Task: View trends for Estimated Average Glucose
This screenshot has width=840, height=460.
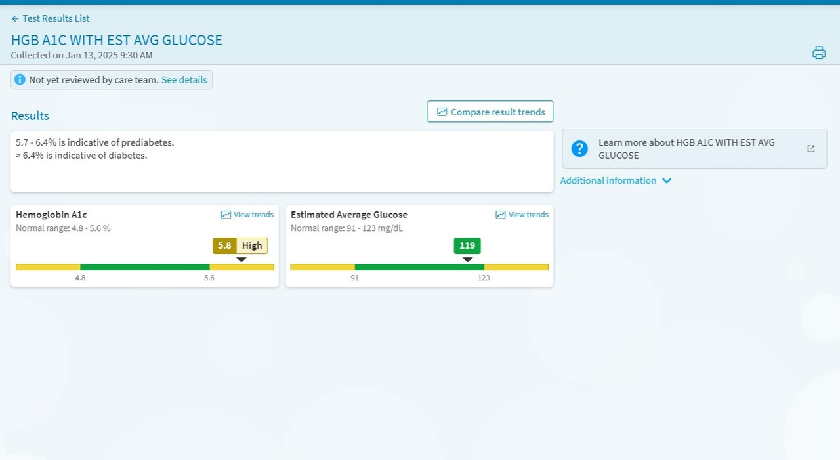Action: click(522, 215)
